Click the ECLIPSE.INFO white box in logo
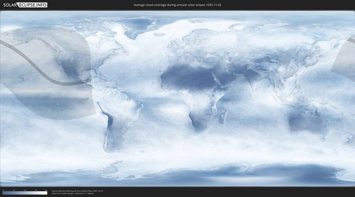This screenshot has width=355, height=197. (x=33, y=5)
